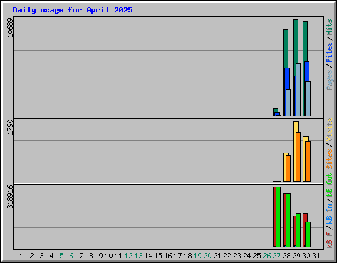Viewport: 337px width, 263px height.
Task: Select day 3 on the x-axis
Action: pyautogui.click(x=41, y=256)
